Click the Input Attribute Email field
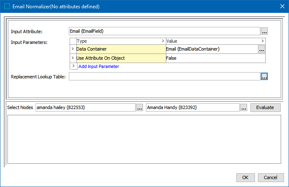Image resolution: width=289 pixels, height=187 pixels. pos(164,31)
